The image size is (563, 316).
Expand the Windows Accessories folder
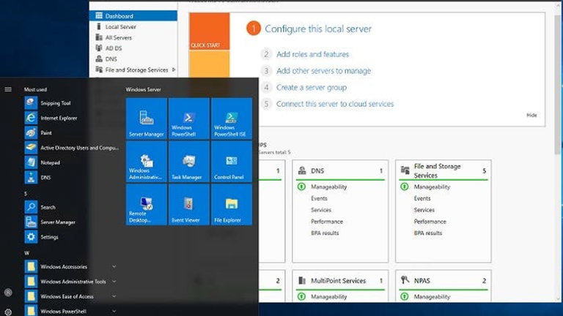(x=71, y=266)
